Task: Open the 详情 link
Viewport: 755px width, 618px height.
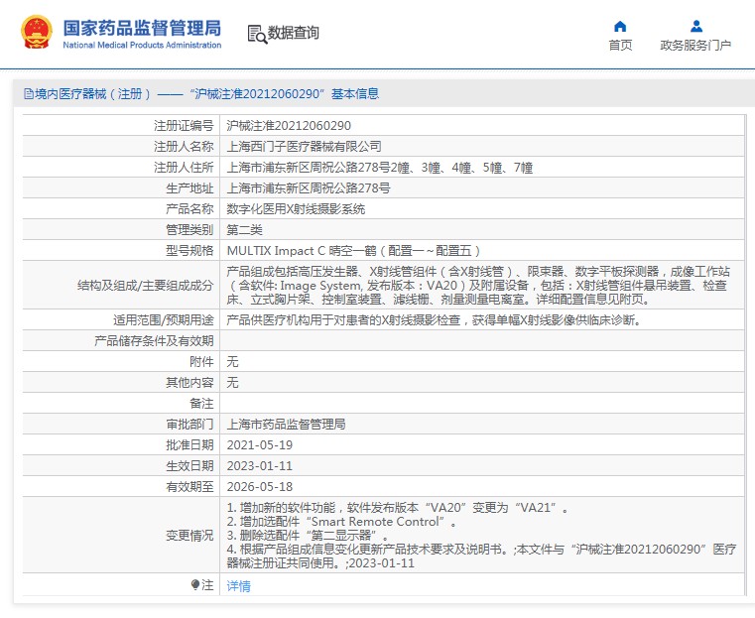Action: pyautogui.click(x=239, y=585)
